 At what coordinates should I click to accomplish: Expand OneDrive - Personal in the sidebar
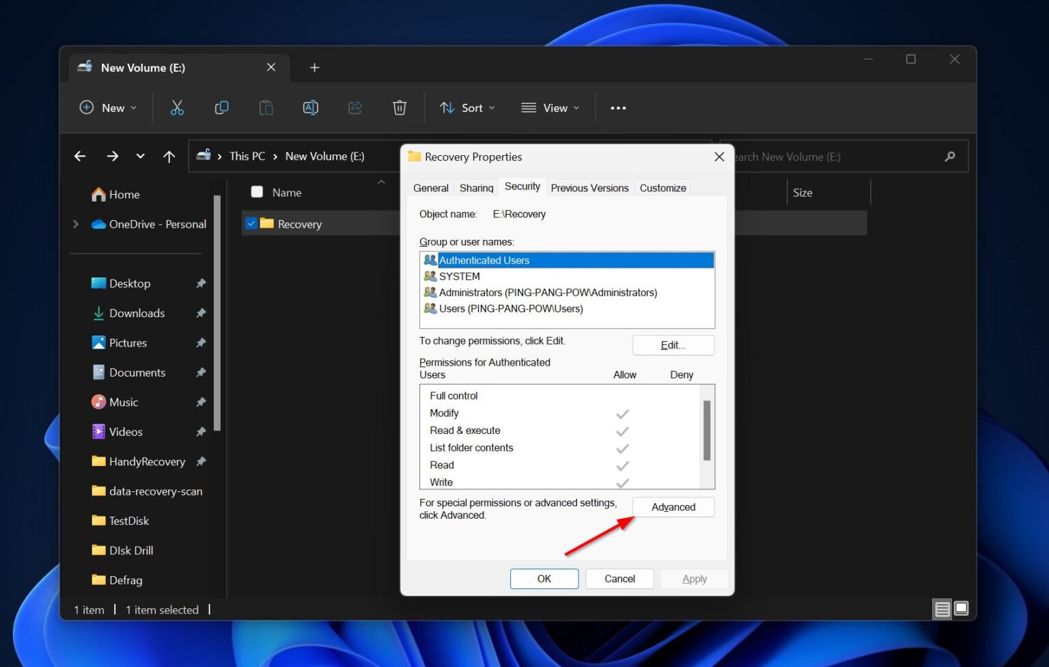tap(75, 223)
